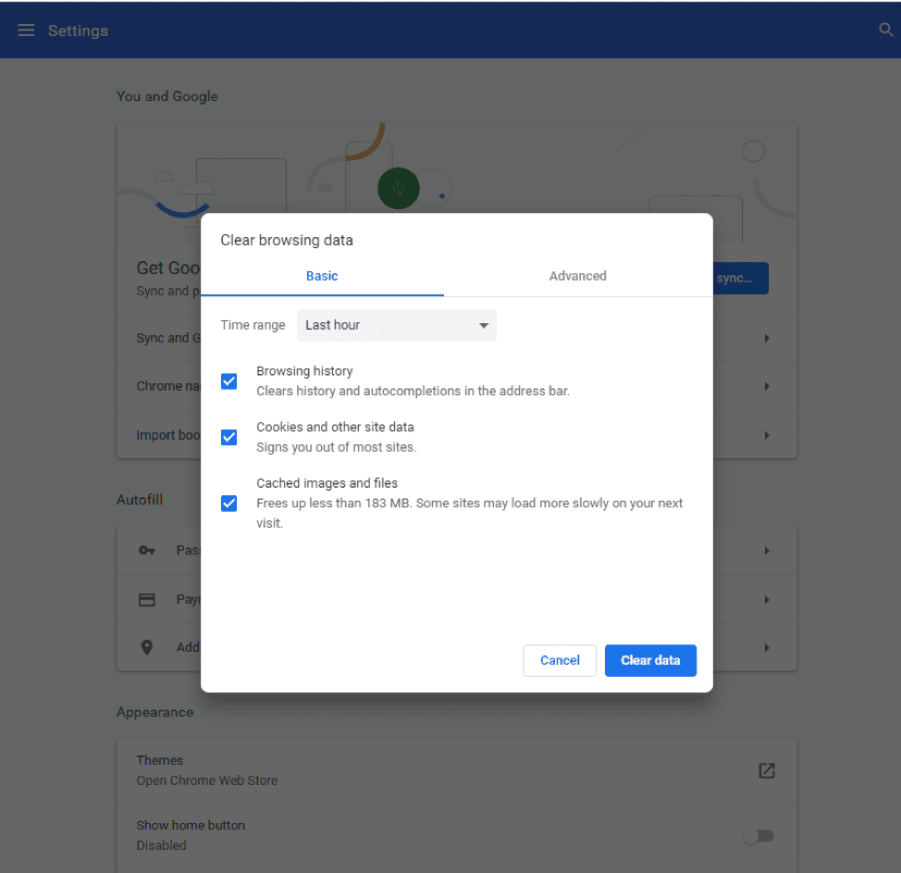Click the Cookies and other site data label
The width and height of the screenshot is (901, 873).
[x=335, y=427]
